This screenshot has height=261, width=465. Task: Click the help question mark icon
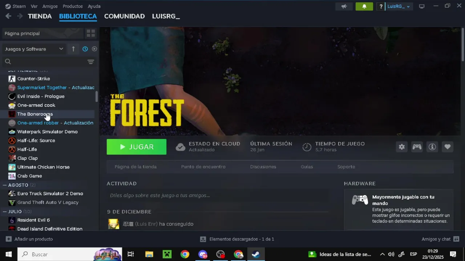[381, 7]
